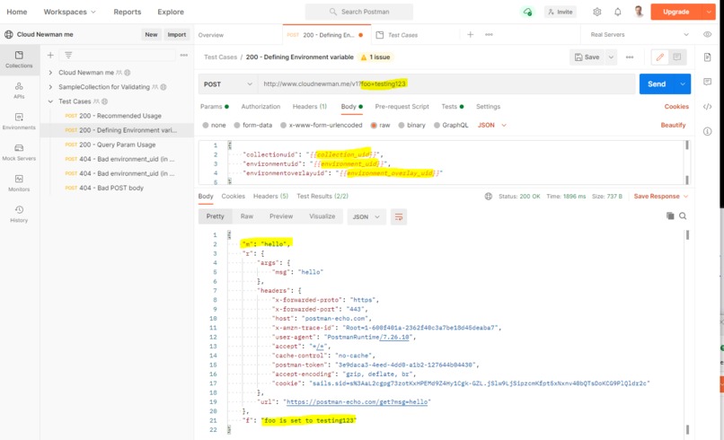The image size is (724, 440).
Task: Click the request URL input field
Action: 446,84
